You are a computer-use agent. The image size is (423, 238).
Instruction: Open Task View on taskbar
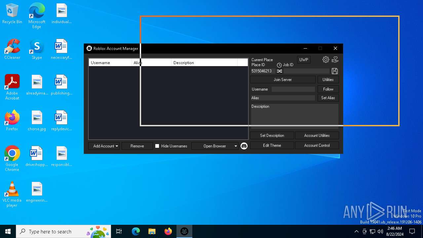tap(119, 231)
